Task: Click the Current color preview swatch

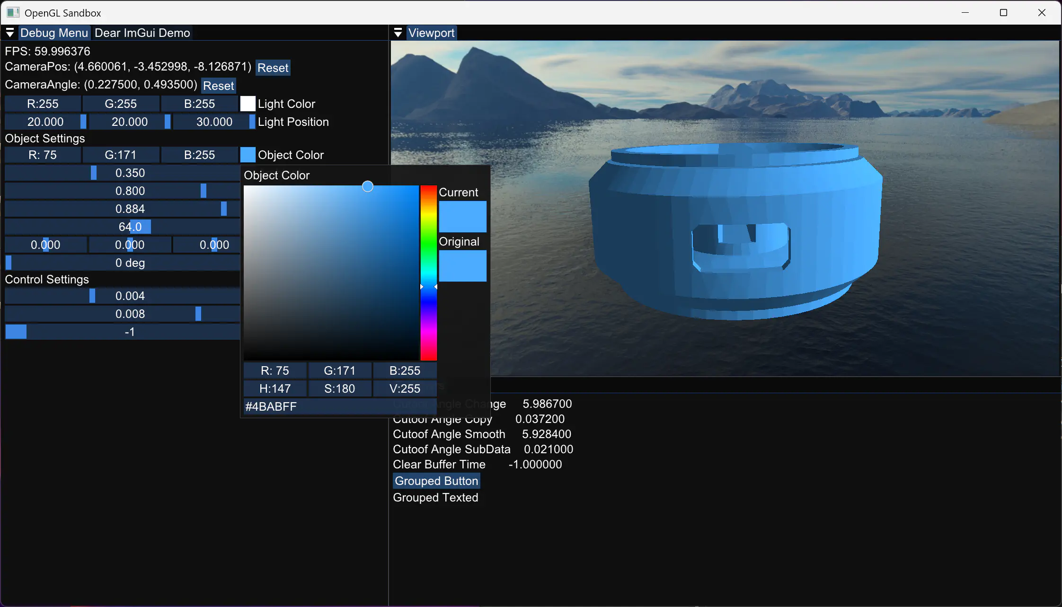Action: 462,217
